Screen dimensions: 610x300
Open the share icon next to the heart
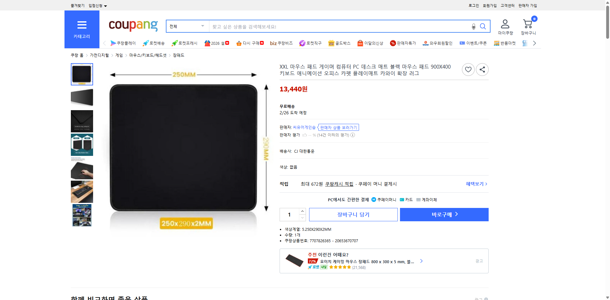(x=482, y=69)
